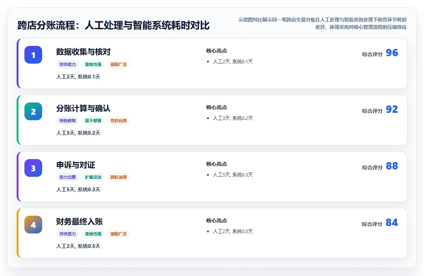Select the 分账计算与确认 card title
Image resolution: width=424 pixels, height=276 pixels.
point(83,108)
